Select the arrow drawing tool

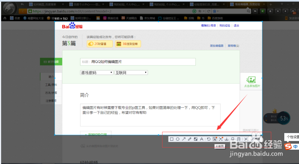click(x=184, y=139)
